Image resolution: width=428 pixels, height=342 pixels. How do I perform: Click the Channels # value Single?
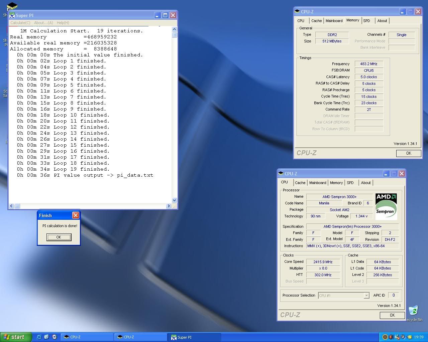(x=402, y=35)
